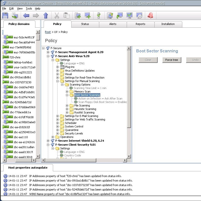Click the alarm bell icon on the toolbar
The image size is (201, 201).
[150, 15]
